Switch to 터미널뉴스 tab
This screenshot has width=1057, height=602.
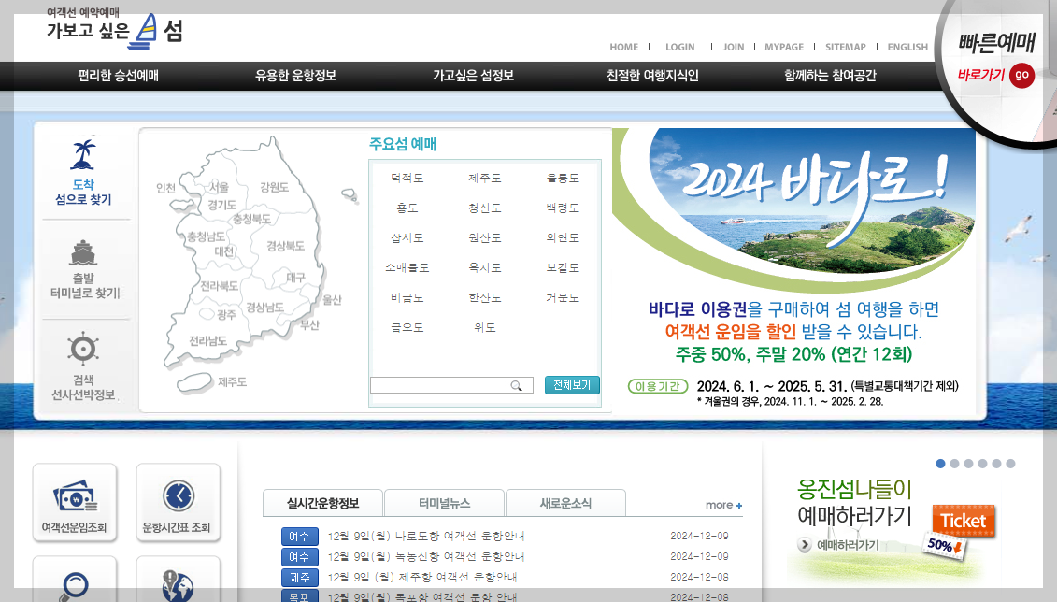pyautogui.click(x=444, y=503)
